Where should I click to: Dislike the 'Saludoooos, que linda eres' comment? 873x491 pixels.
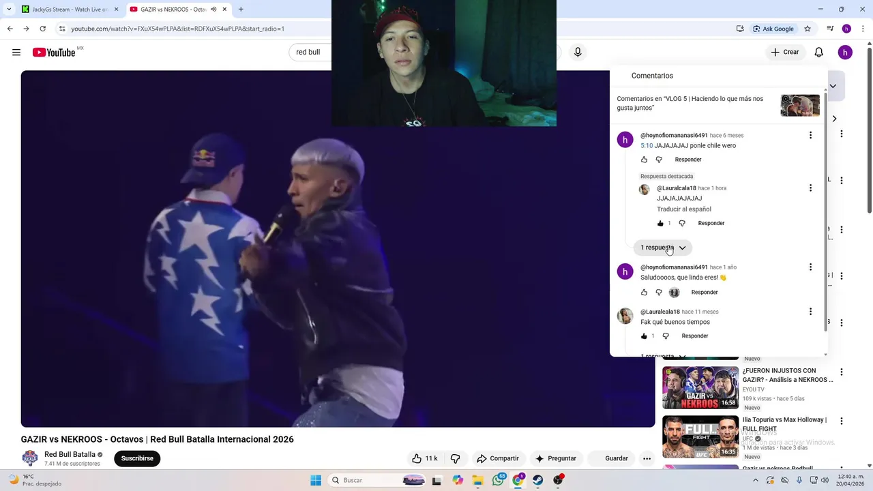tap(659, 293)
